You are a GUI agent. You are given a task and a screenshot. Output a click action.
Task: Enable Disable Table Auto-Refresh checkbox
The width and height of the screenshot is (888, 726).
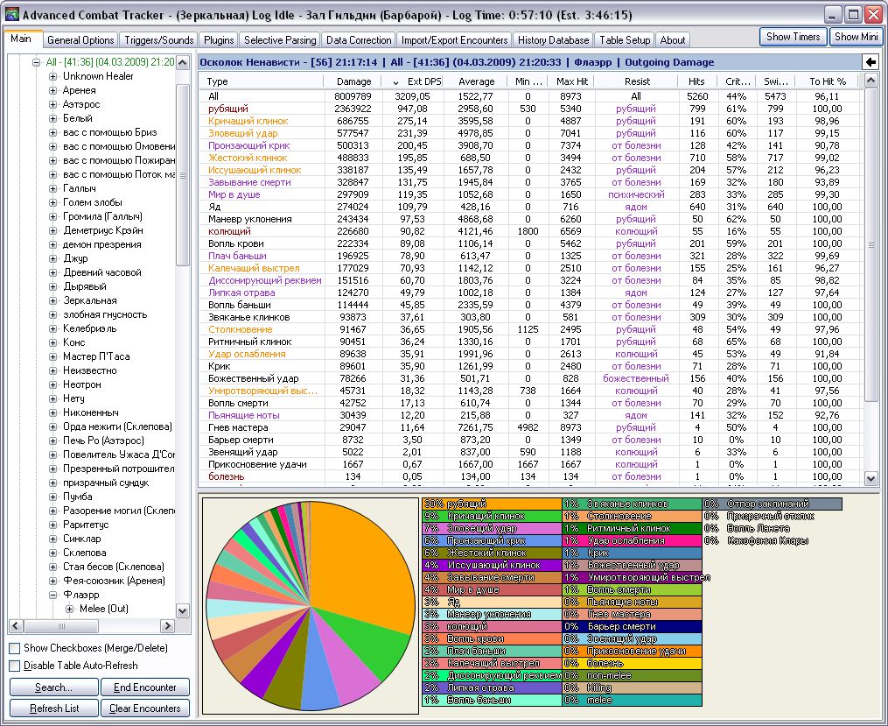(15, 666)
